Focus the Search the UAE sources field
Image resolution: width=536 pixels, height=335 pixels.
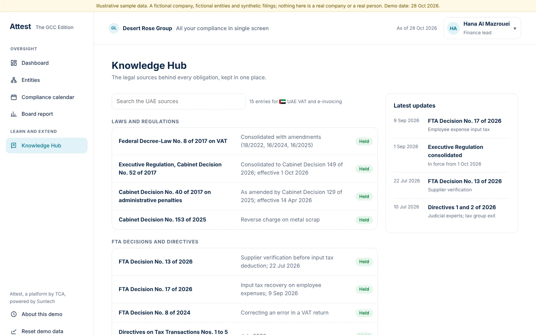(x=179, y=101)
